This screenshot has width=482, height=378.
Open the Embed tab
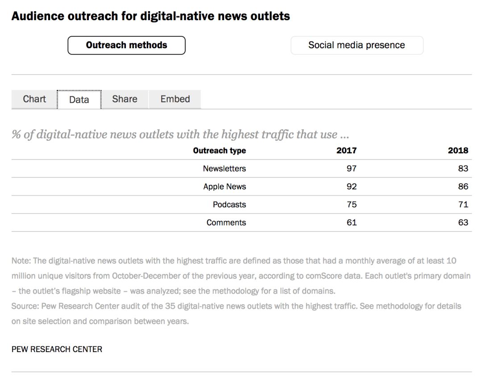coord(175,99)
